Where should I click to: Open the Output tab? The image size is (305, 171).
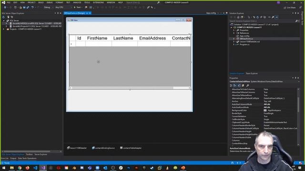[x=13, y=158]
